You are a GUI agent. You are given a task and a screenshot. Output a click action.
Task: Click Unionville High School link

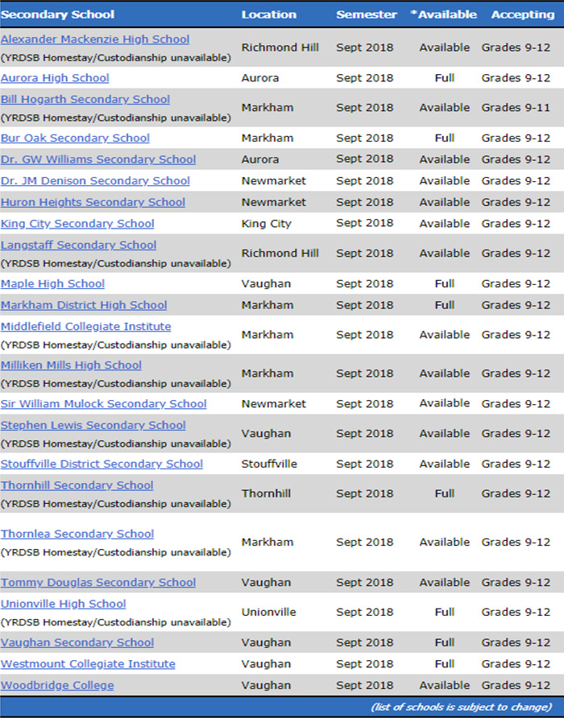(63, 605)
